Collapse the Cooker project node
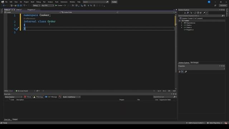Screen dimensions: 229x129 tap(180, 21)
